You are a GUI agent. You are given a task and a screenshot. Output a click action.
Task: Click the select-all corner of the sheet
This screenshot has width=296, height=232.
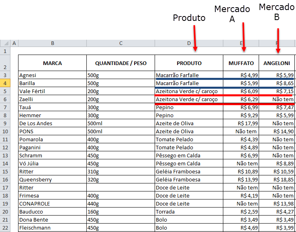pos(5,43)
